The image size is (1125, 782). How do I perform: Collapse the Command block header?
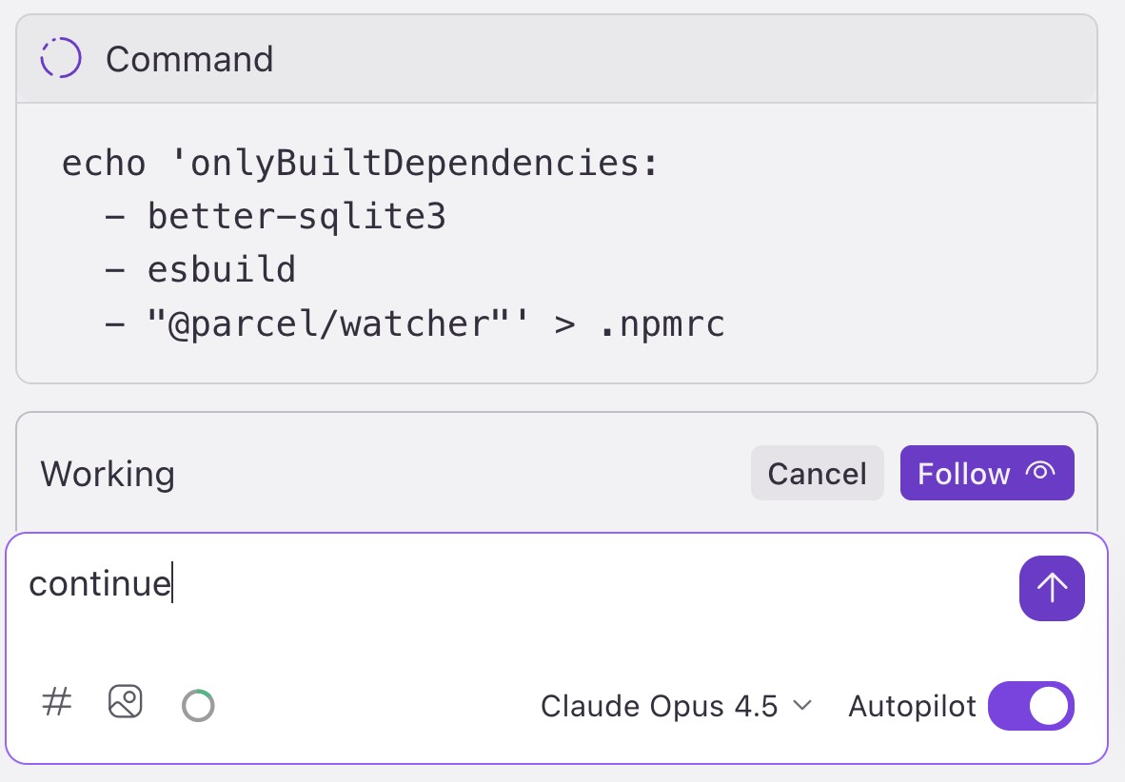pyautogui.click(x=557, y=59)
